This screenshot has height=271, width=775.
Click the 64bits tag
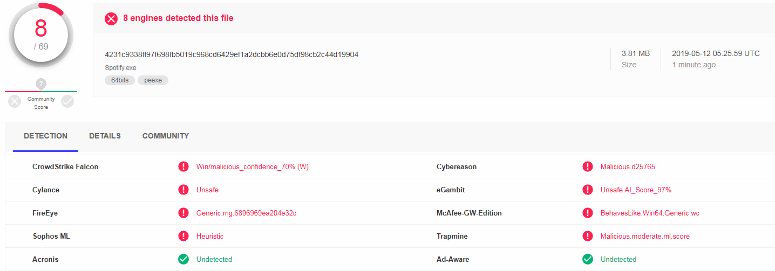click(120, 80)
